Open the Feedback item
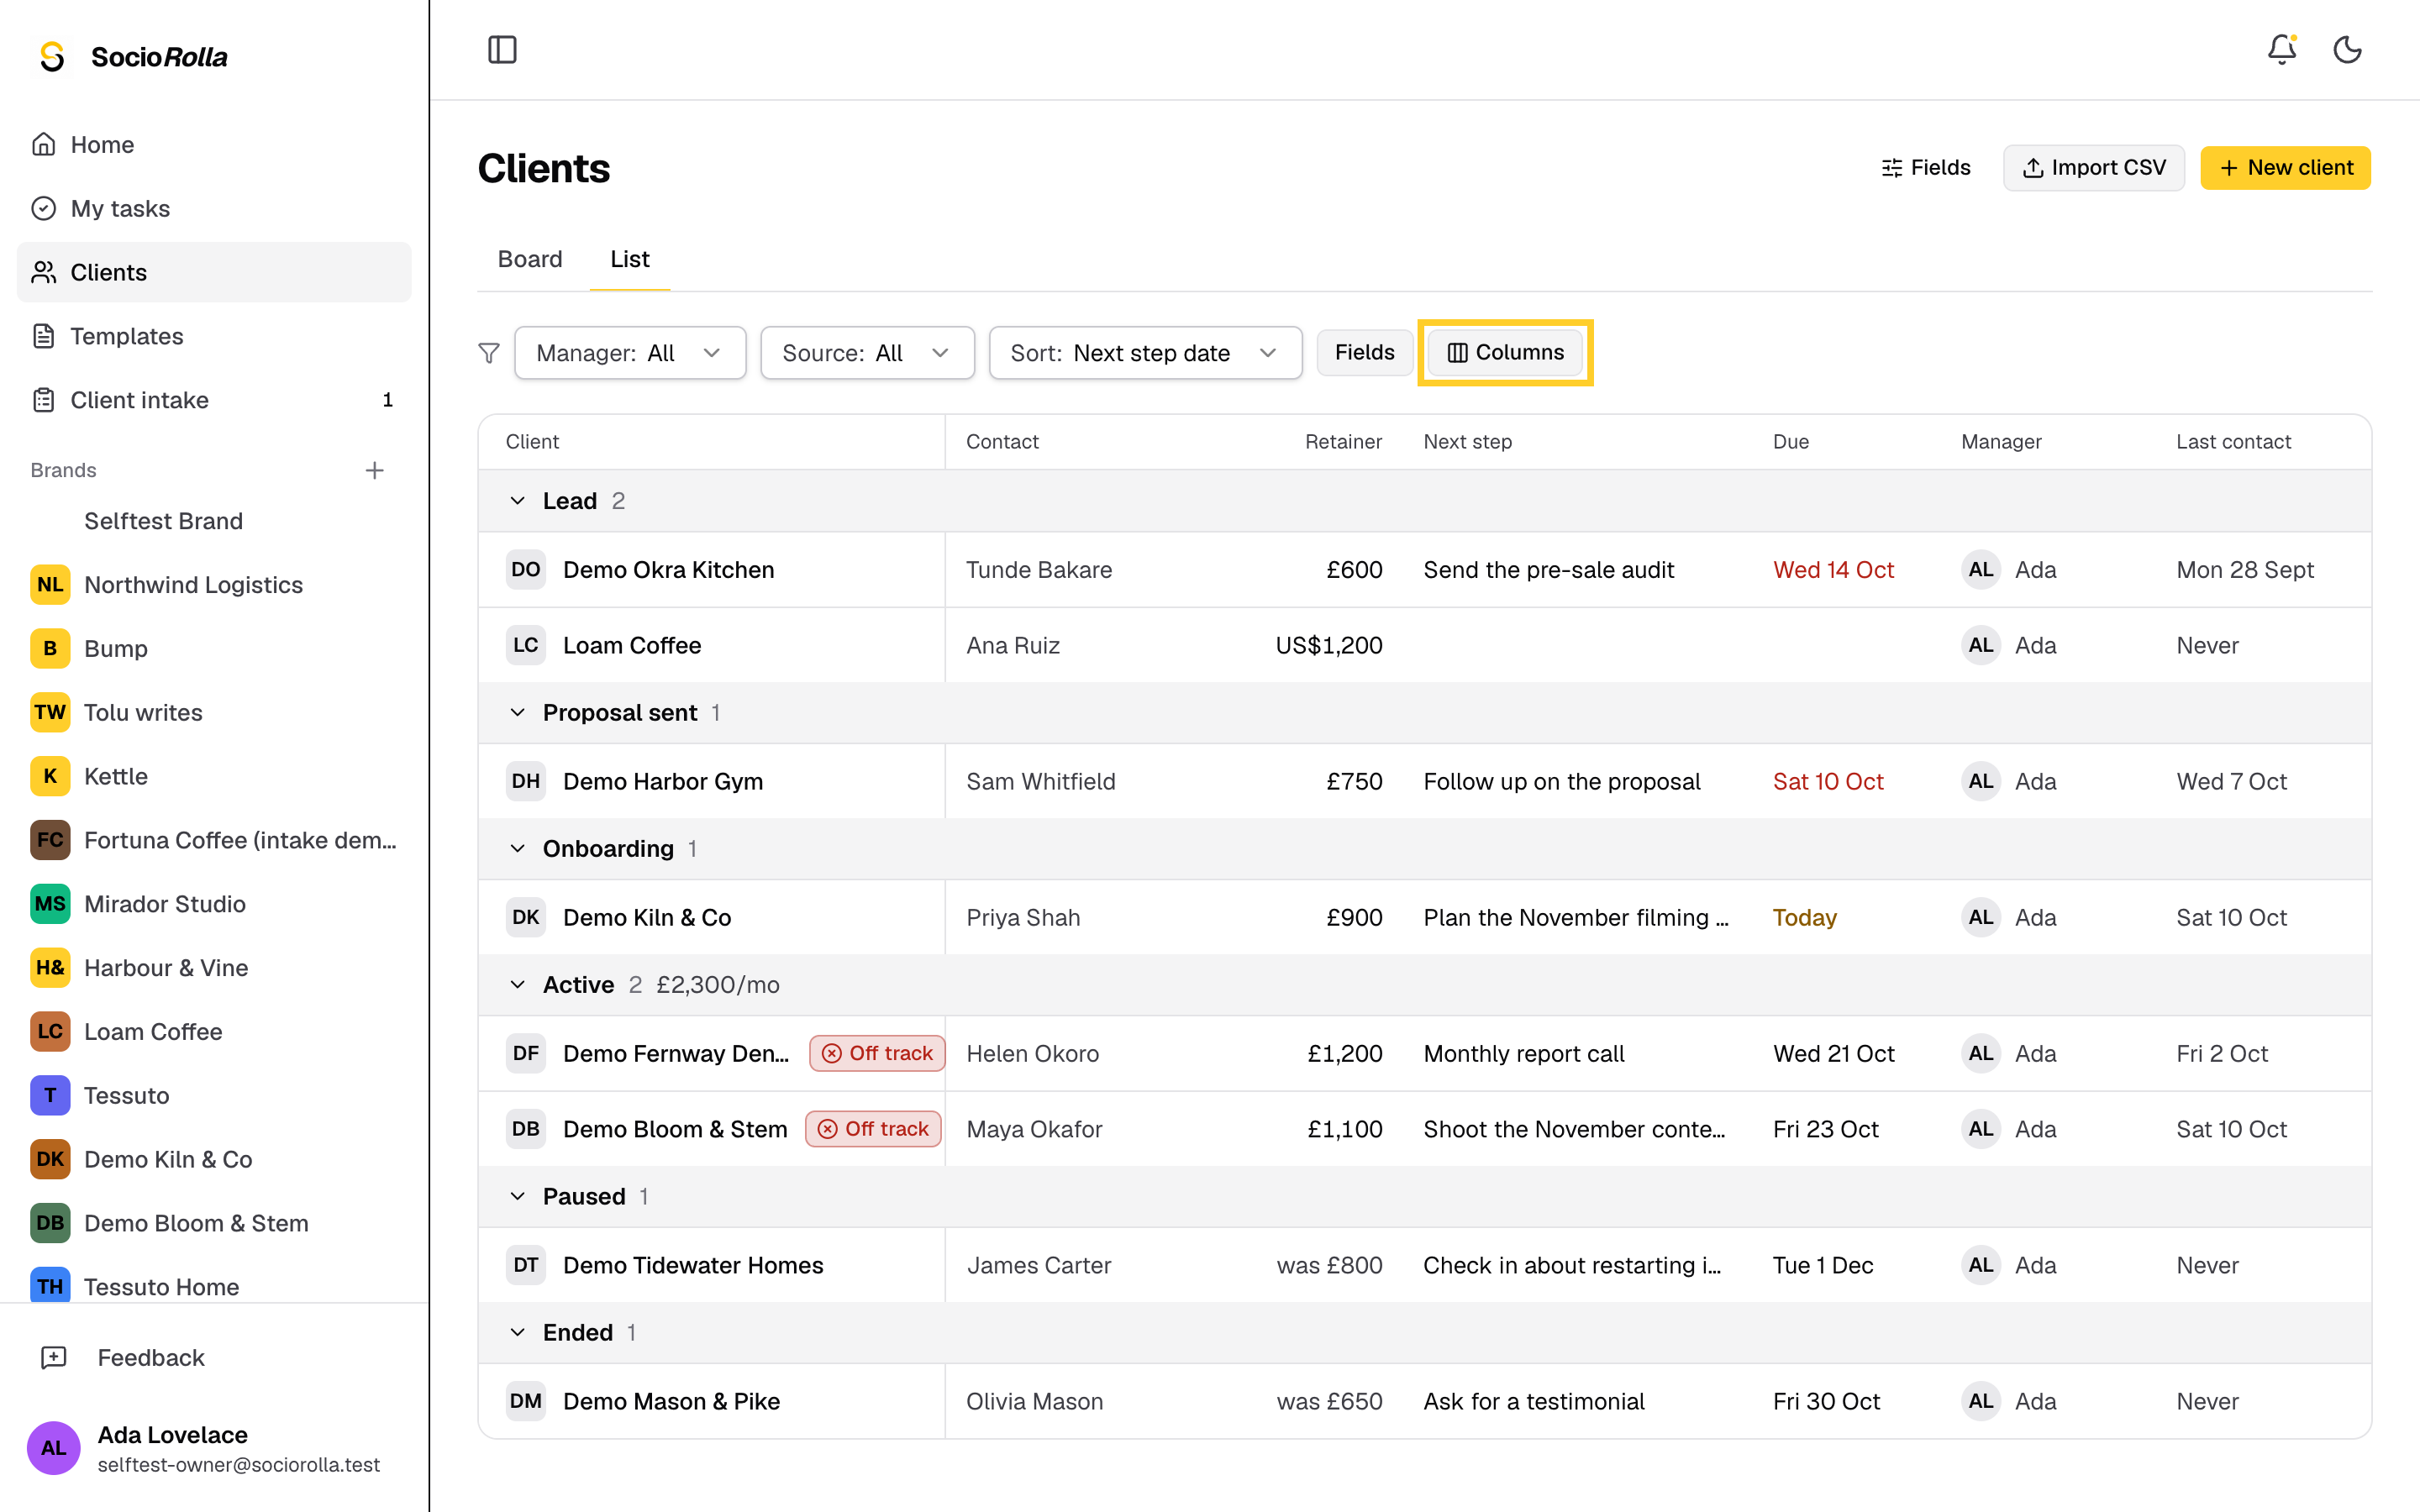 coord(214,1358)
